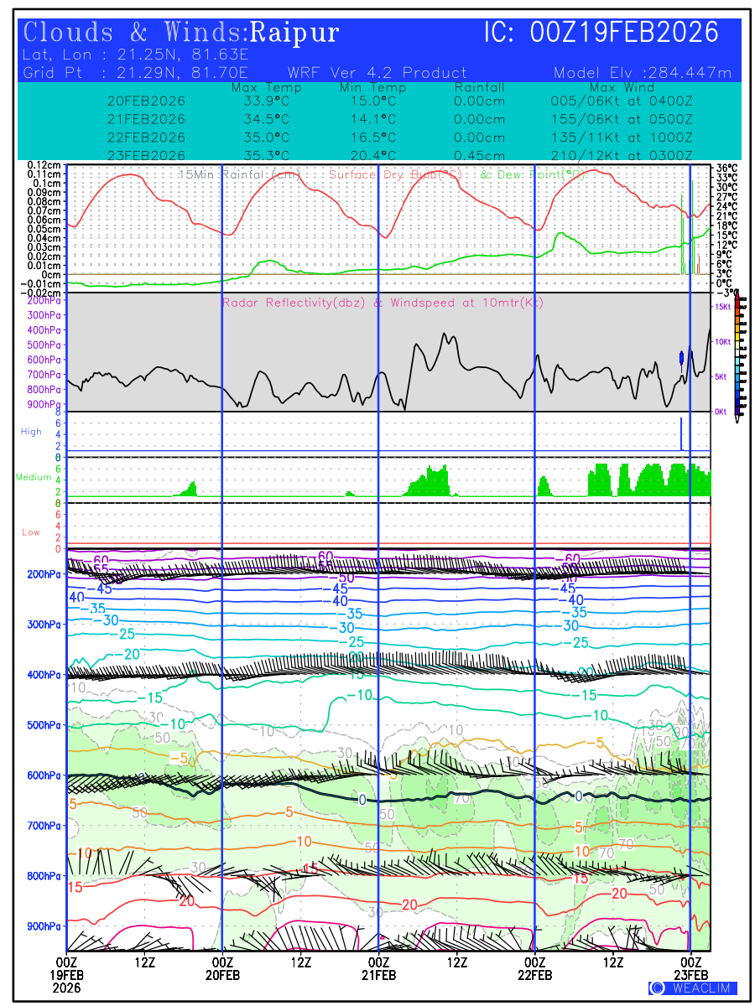Click the Raipur station name in title
This screenshot has width=755, height=1006.
coord(295,33)
